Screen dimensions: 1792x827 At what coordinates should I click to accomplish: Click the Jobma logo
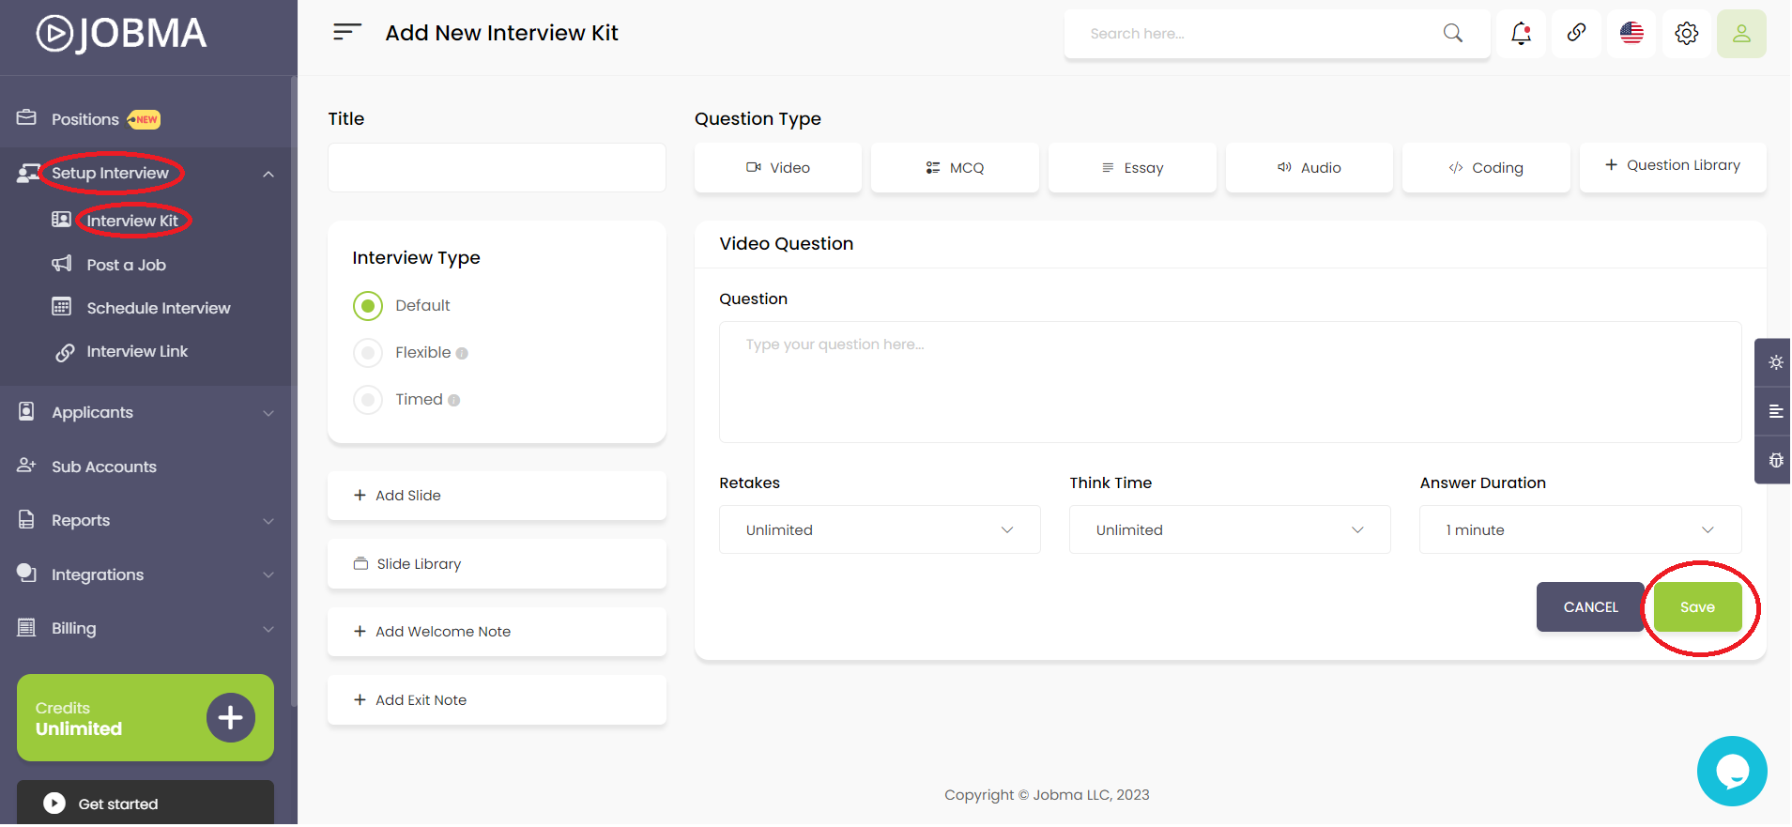121,34
